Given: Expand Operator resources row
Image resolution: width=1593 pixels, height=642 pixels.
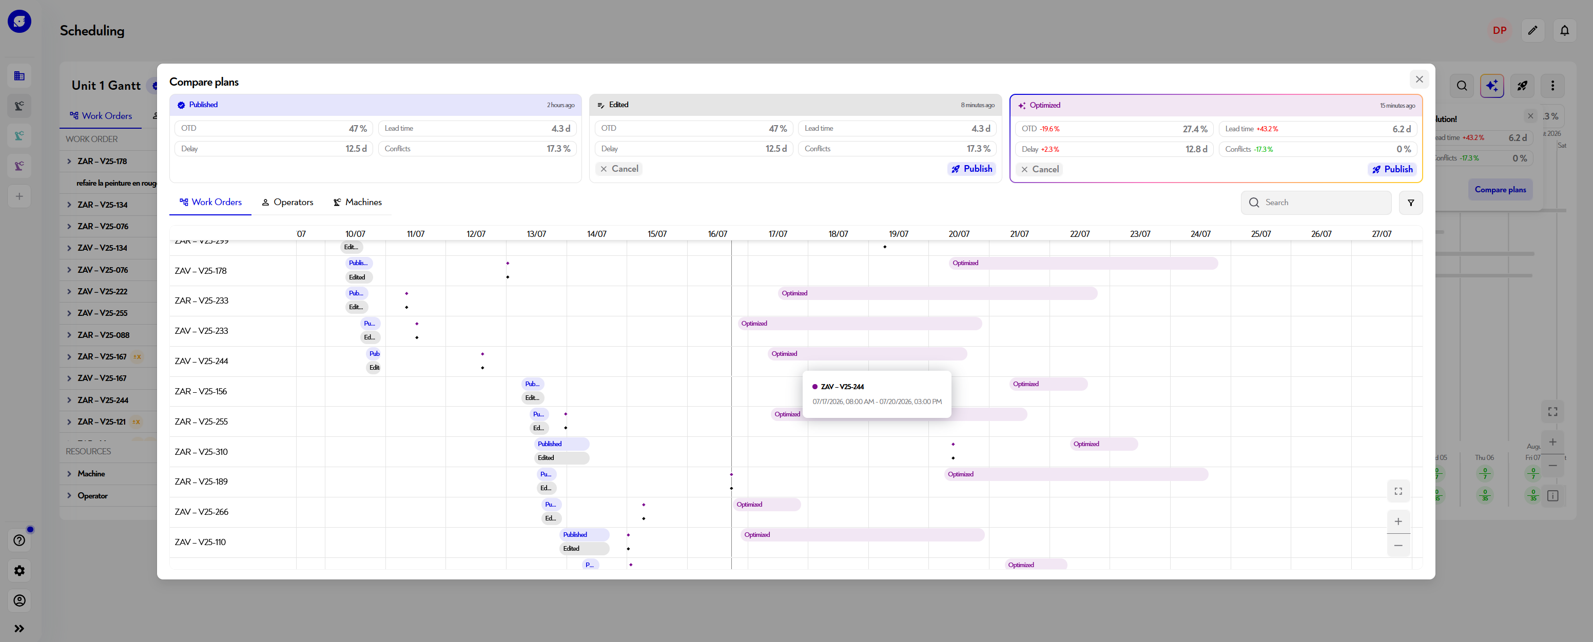Looking at the screenshot, I should [x=69, y=496].
